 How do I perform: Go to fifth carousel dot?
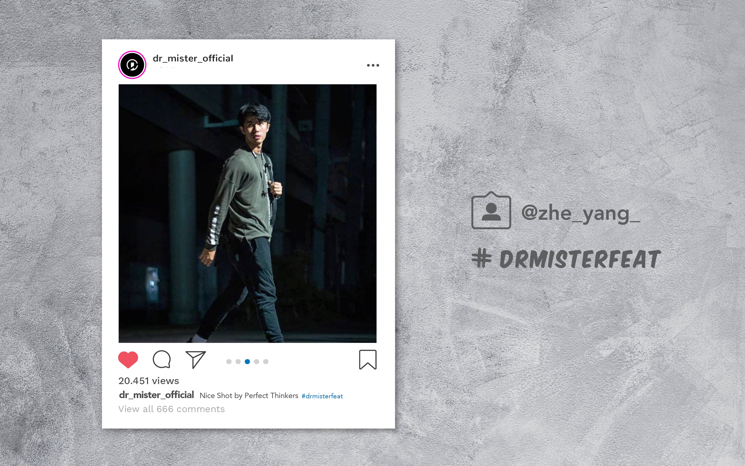pyautogui.click(x=266, y=361)
